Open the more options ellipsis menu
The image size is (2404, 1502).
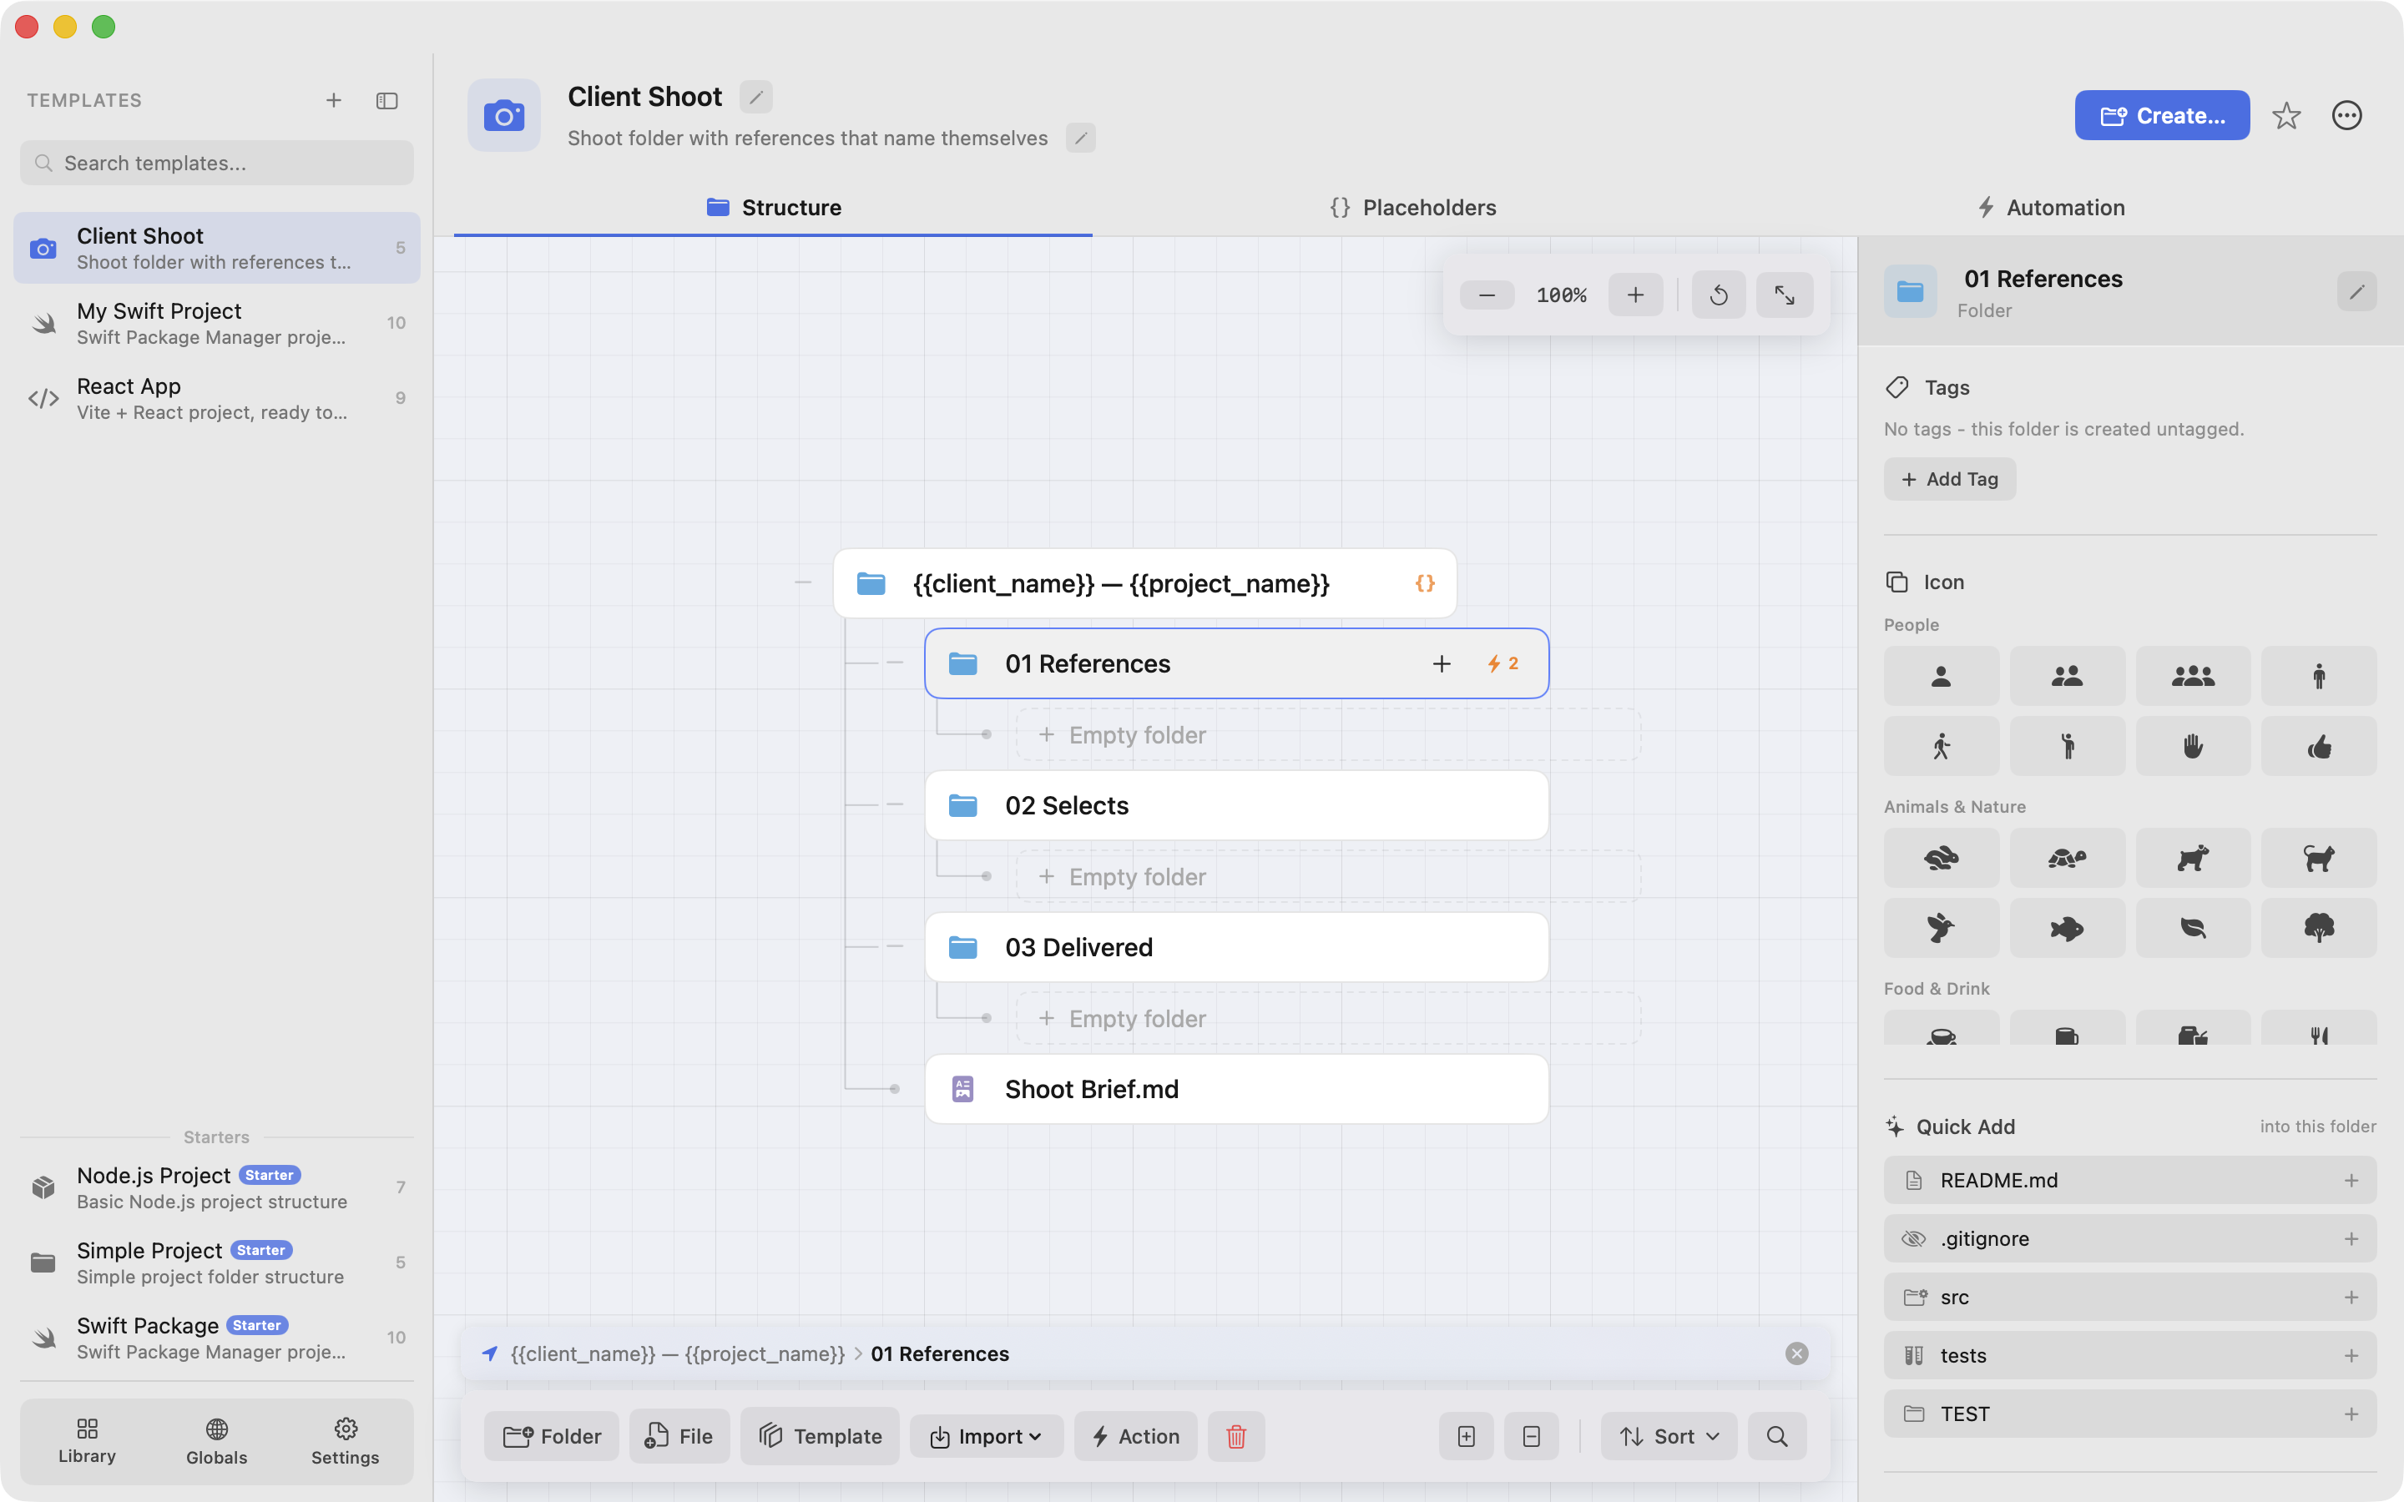2346,116
